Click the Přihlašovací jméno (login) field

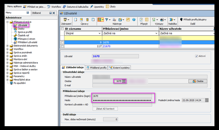(x=122, y=96)
